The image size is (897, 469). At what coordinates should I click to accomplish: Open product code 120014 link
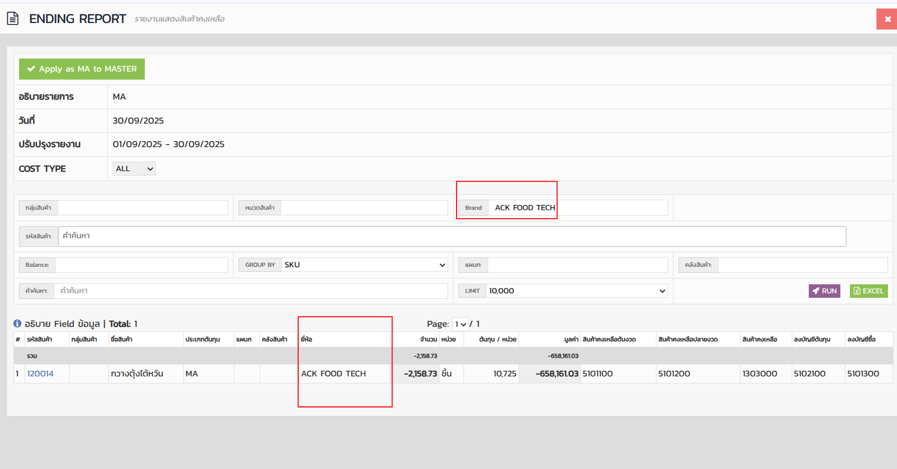coord(40,374)
